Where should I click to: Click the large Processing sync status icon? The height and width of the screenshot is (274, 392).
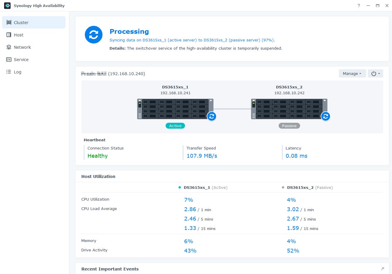(x=94, y=35)
